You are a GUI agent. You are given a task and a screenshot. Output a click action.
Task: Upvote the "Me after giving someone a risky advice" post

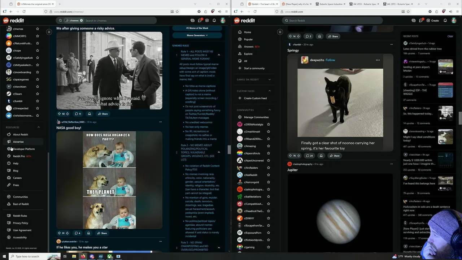[59, 114]
